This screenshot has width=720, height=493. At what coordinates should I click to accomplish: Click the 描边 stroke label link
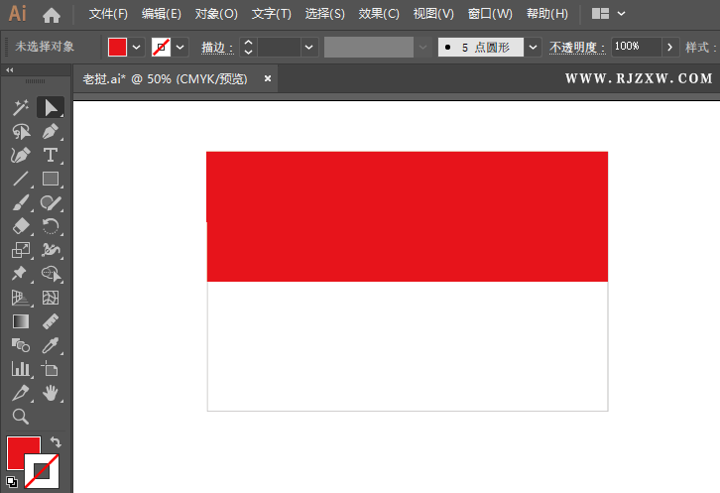217,48
